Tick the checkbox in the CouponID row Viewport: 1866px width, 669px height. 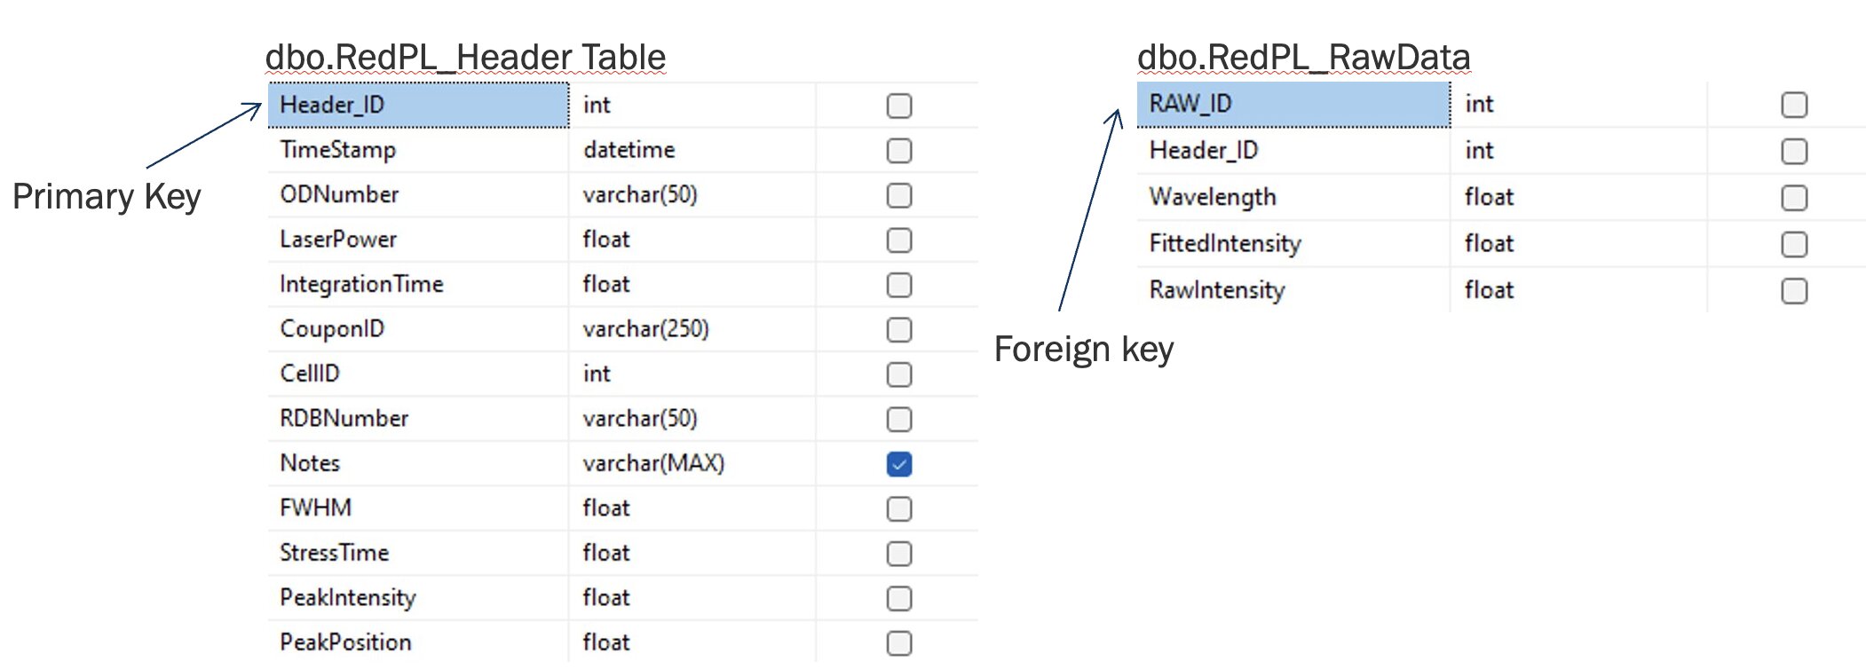(898, 330)
